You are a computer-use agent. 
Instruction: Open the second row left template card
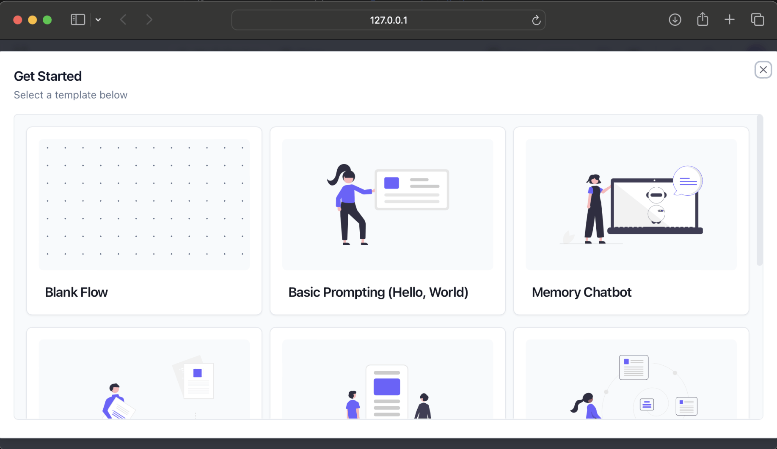pos(144,373)
